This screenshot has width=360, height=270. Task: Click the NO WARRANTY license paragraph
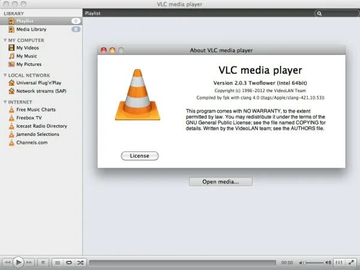click(x=256, y=120)
